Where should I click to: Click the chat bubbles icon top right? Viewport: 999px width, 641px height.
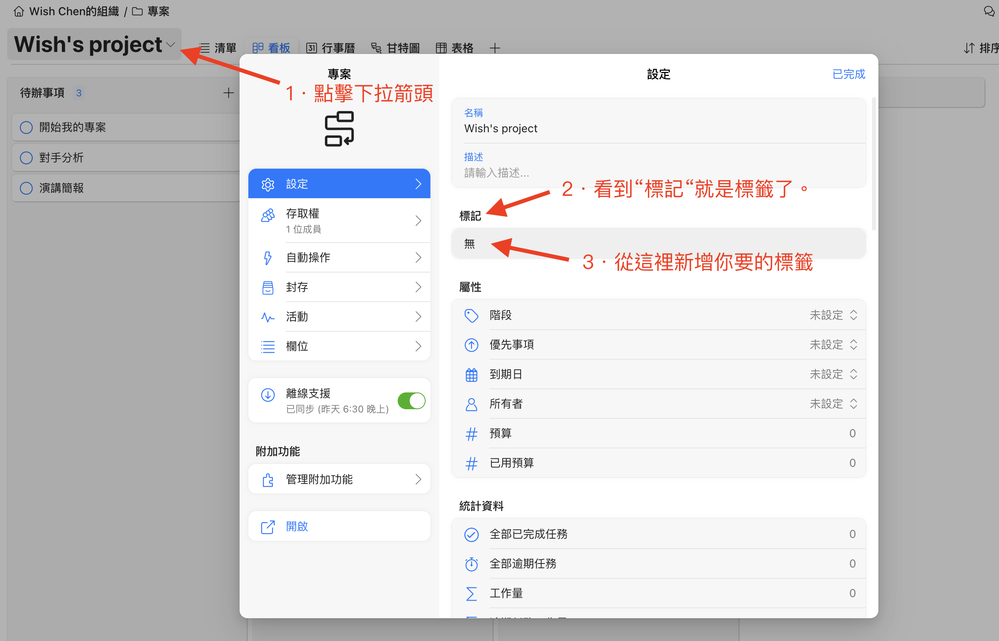click(x=989, y=11)
